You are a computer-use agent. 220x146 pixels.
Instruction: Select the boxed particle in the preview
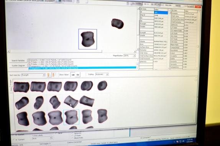[x=87, y=39]
